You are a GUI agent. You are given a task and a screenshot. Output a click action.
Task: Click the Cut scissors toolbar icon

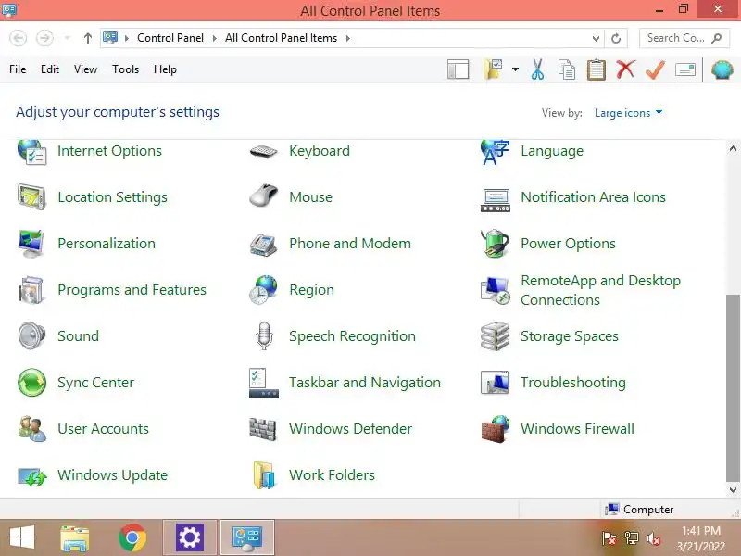[x=537, y=69]
